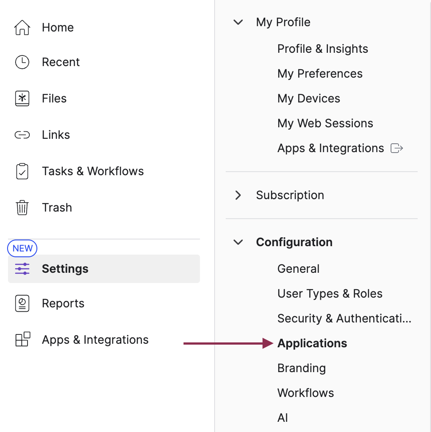Screen dimensions: 431x432
Task: Click the Reports chart icon
Action: point(22,303)
